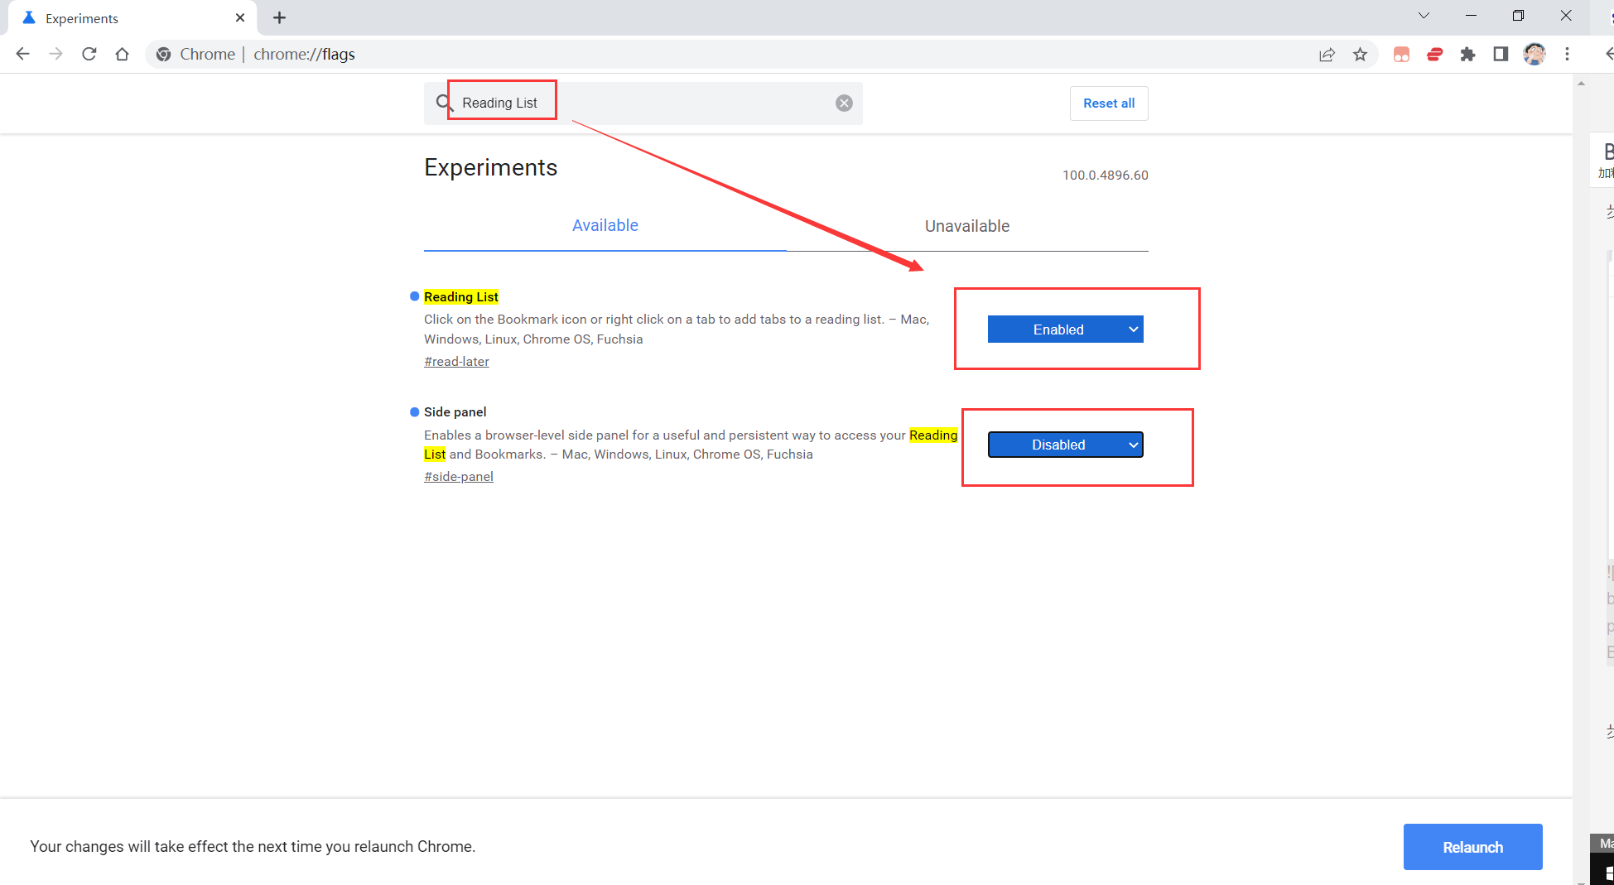Clear the flags search text
The image size is (1614, 885).
(844, 103)
